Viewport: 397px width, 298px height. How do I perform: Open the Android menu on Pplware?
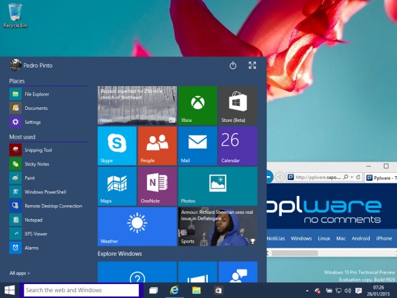(361, 238)
